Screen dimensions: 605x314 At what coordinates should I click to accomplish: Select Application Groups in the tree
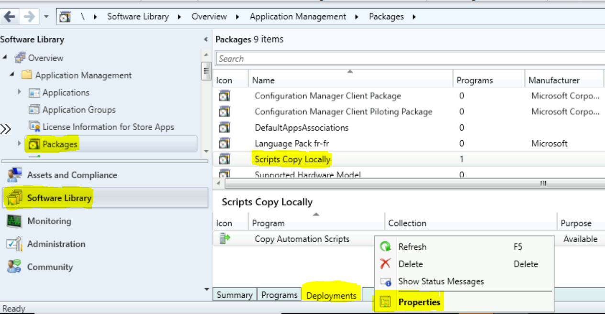coord(79,110)
